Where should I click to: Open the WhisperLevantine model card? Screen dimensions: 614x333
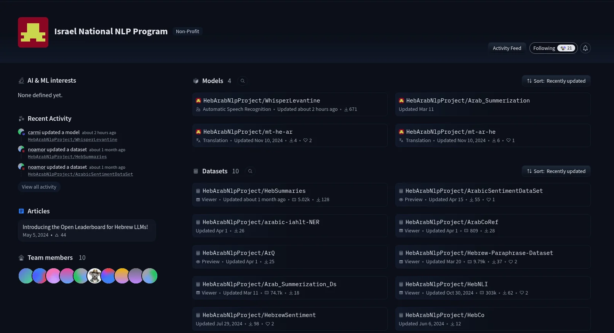290,104
